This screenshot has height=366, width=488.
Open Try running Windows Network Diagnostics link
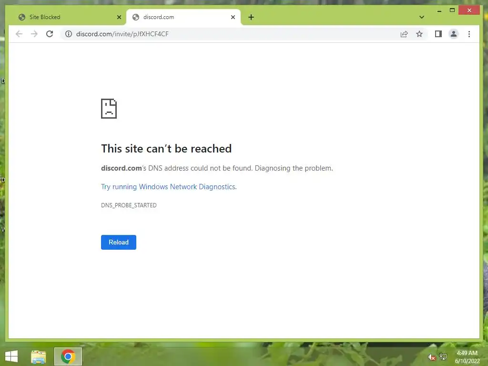(x=169, y=187)
